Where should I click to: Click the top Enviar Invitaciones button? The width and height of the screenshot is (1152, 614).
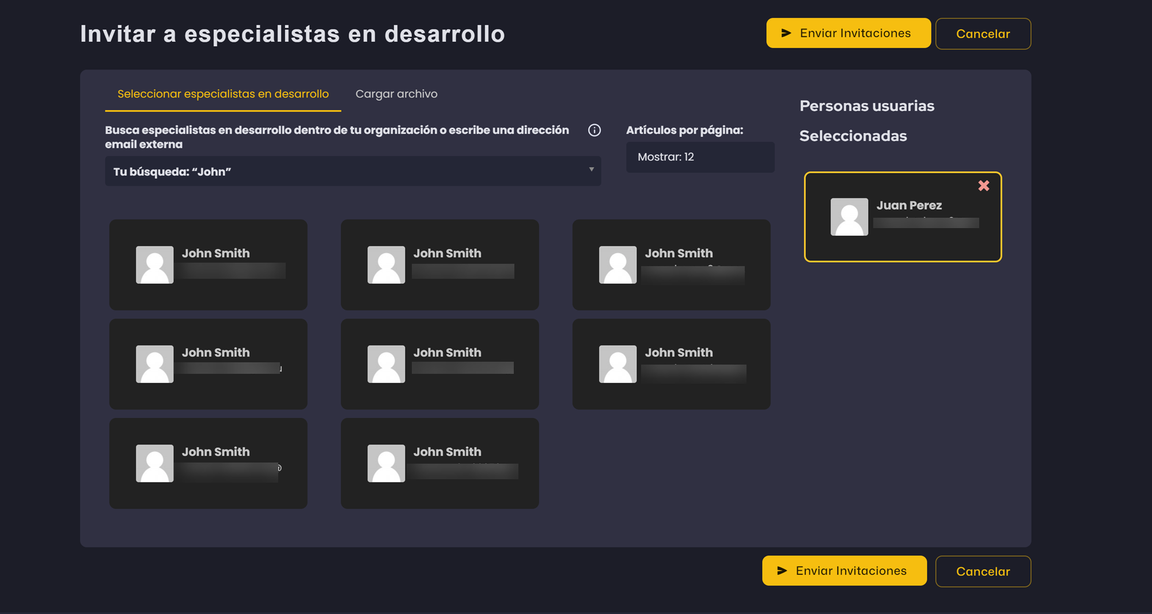848,33
